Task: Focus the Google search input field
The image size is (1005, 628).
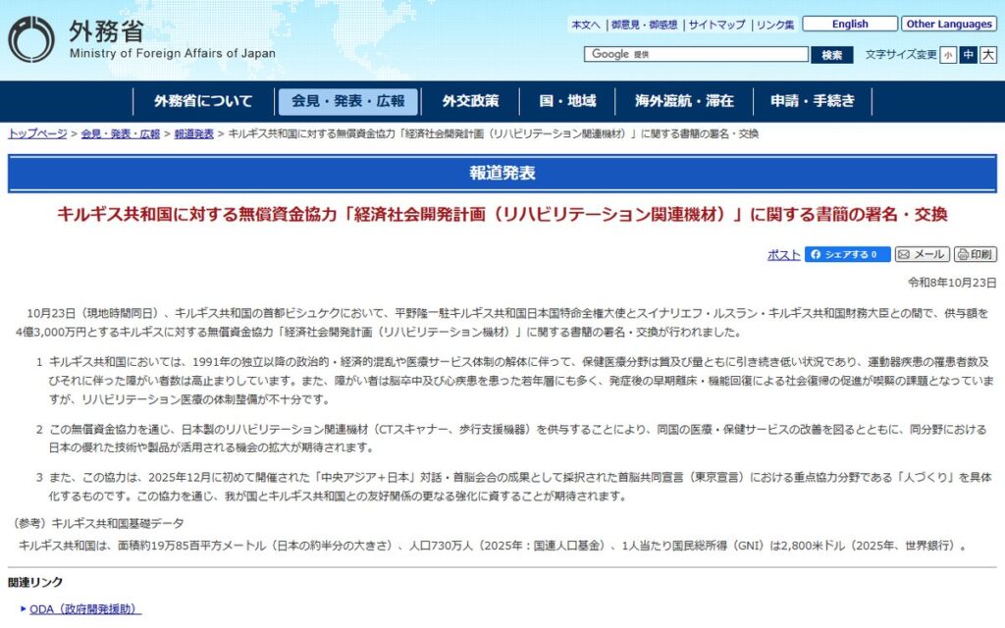Action: pos(696,55)
